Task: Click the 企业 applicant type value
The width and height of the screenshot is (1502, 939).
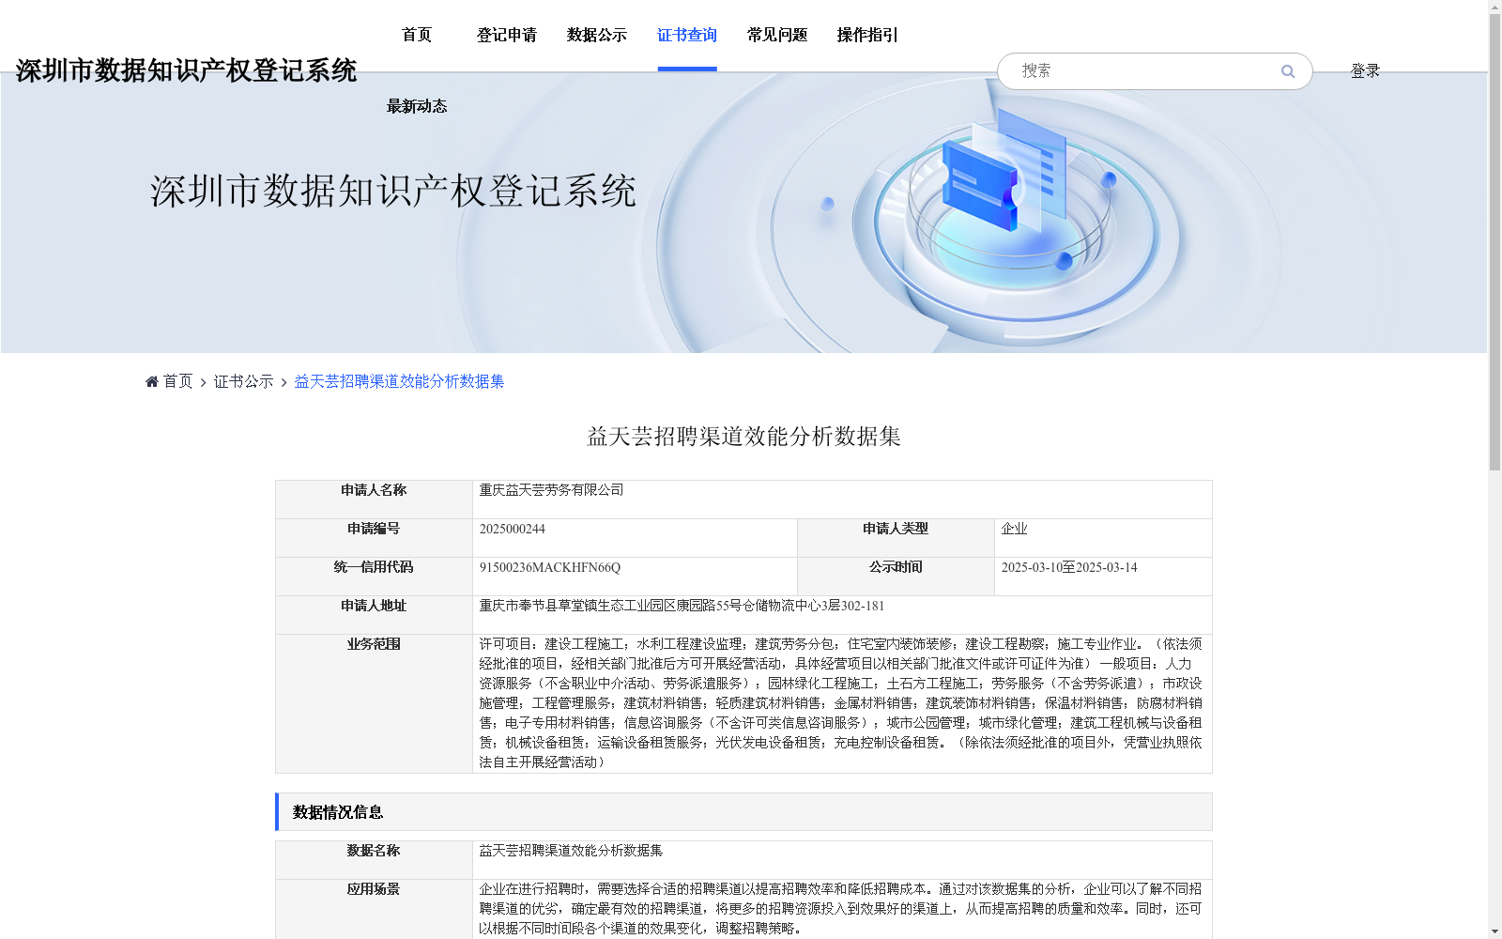Action: click(x=1014, y=529)
